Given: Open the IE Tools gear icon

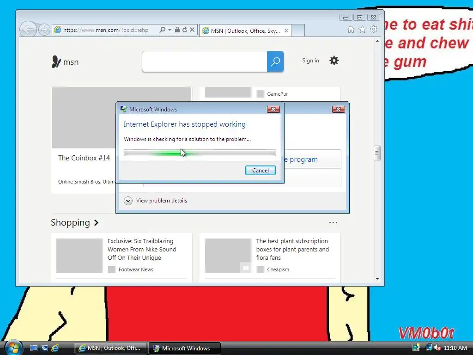Looking at the screenshot, I should point(374,29).
